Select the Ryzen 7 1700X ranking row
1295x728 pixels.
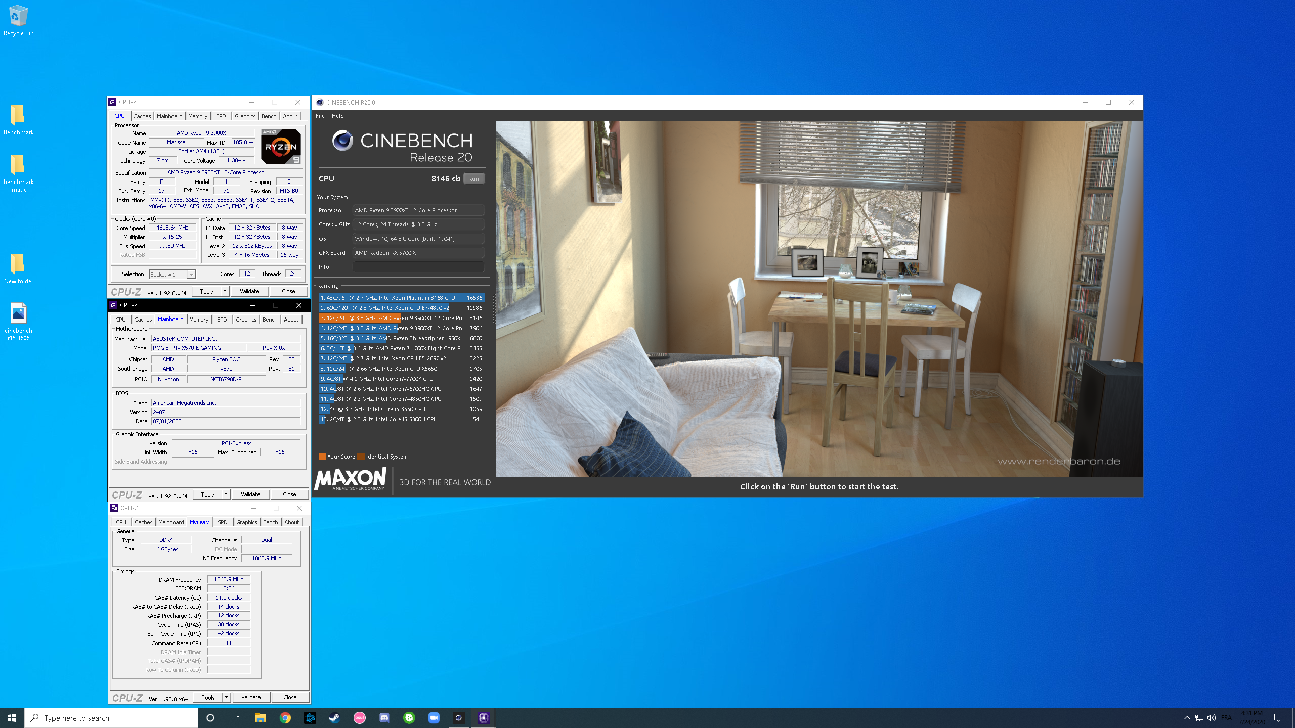(x=401, y=348)
